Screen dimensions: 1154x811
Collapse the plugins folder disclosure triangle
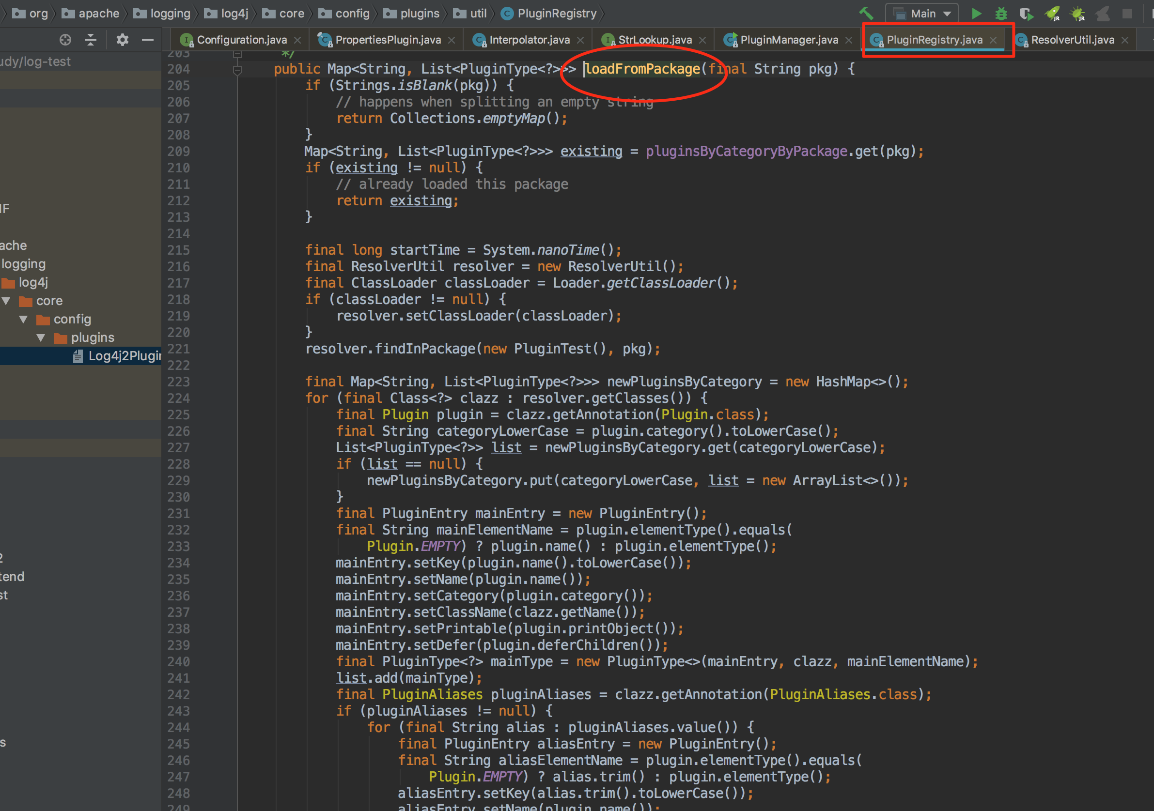[x=41, y=337]
